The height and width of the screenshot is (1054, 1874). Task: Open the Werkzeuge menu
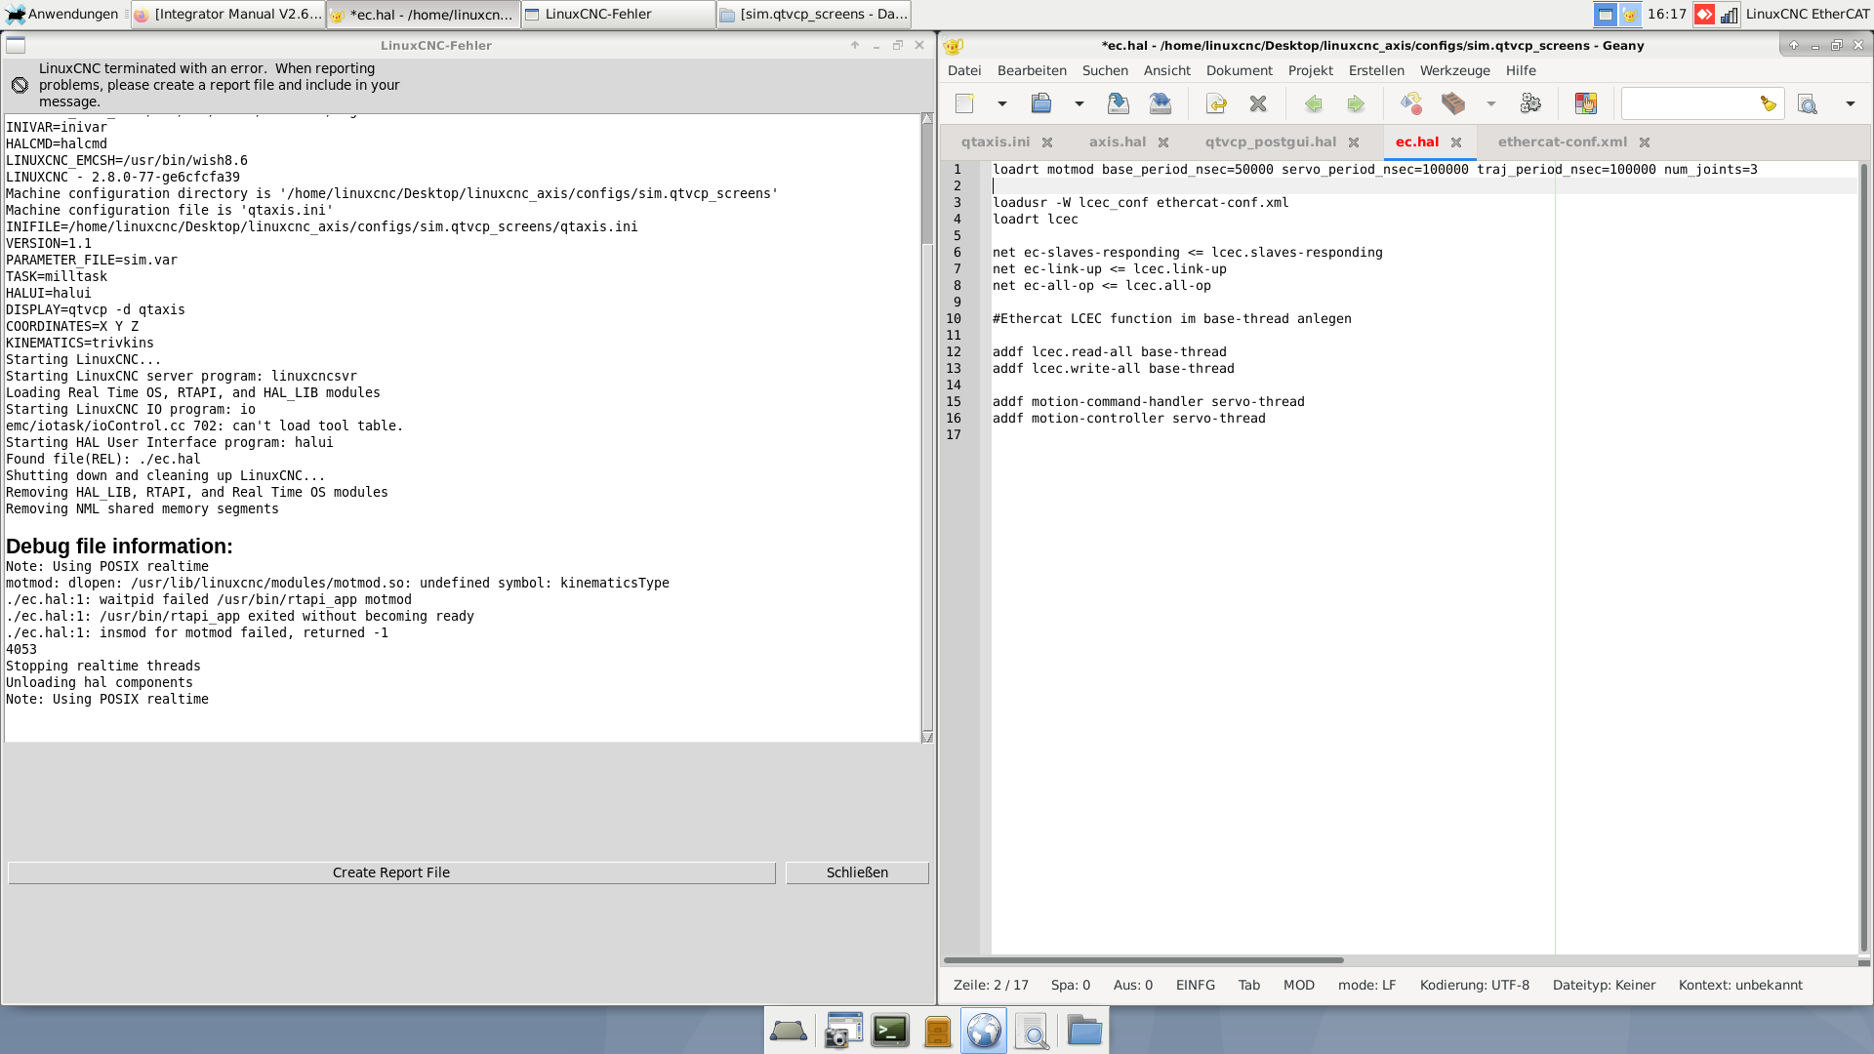[x=1454, y=70]
